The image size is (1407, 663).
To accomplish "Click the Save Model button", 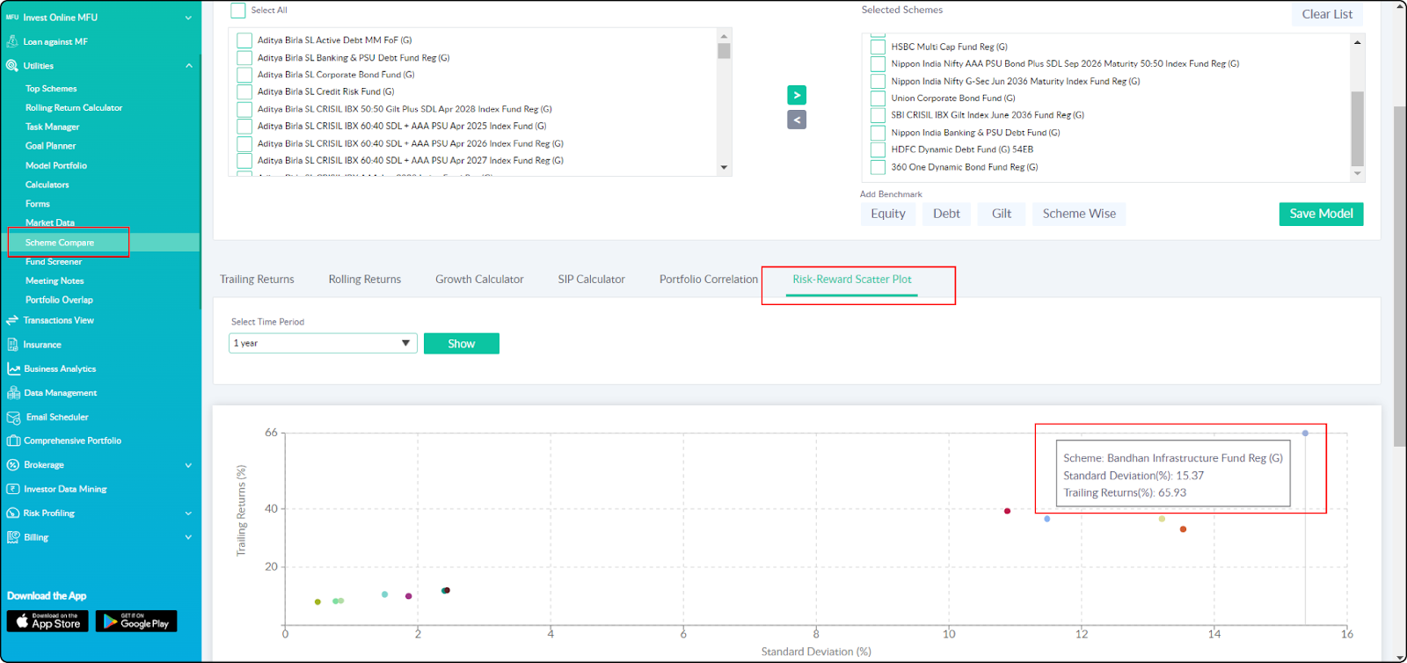I will [x=1321, y=214].
